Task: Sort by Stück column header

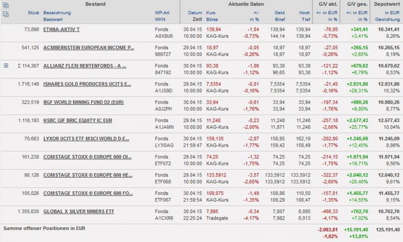Action: tap(32, 12)
